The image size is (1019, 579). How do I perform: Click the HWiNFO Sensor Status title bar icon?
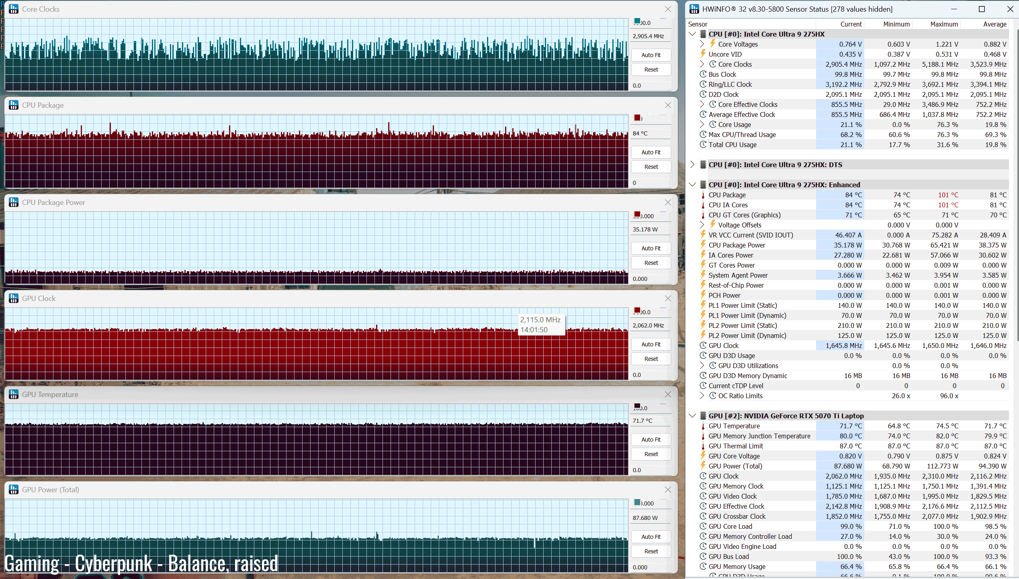point(694,9)
